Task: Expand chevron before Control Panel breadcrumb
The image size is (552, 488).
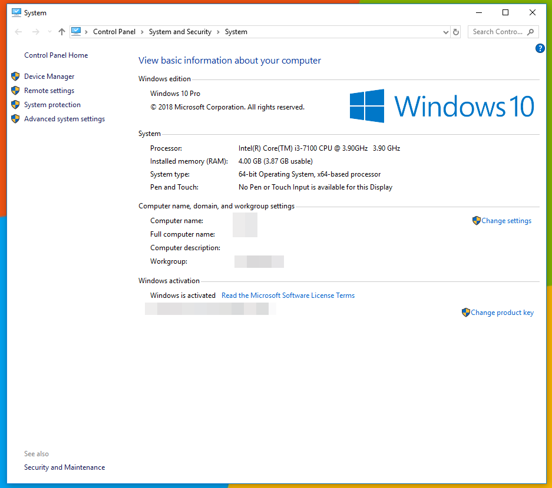Action: (86, 32)
